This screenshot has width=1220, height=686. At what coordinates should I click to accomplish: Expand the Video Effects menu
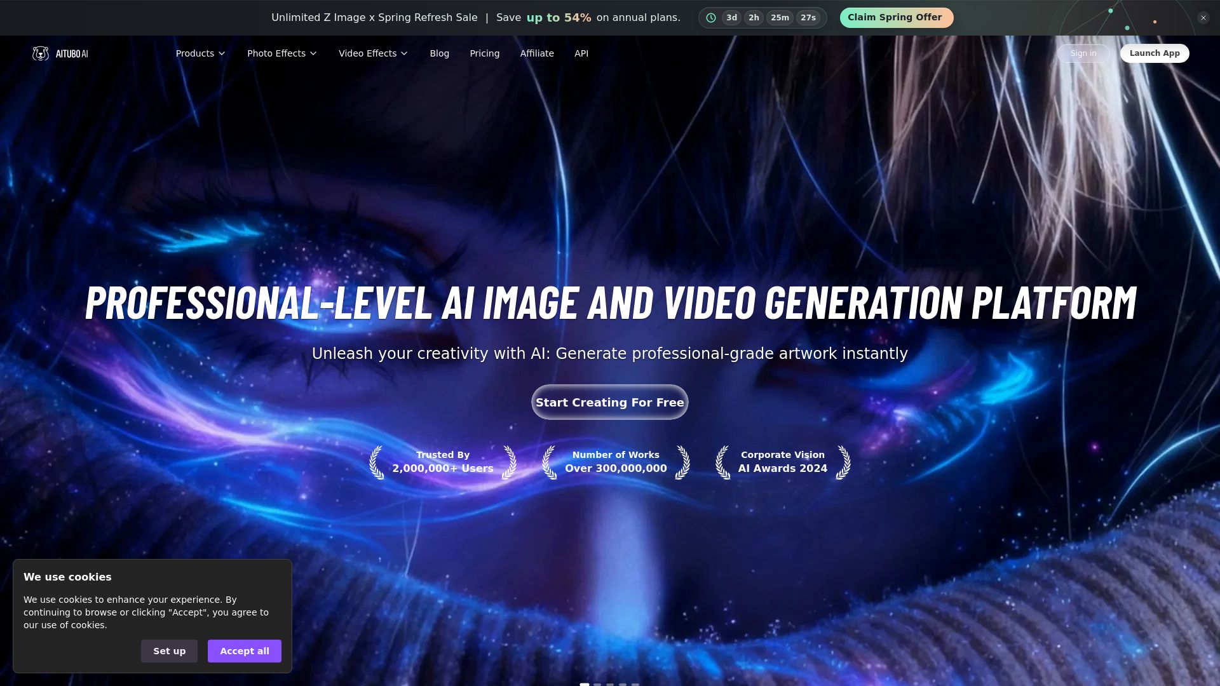[373, 53]
